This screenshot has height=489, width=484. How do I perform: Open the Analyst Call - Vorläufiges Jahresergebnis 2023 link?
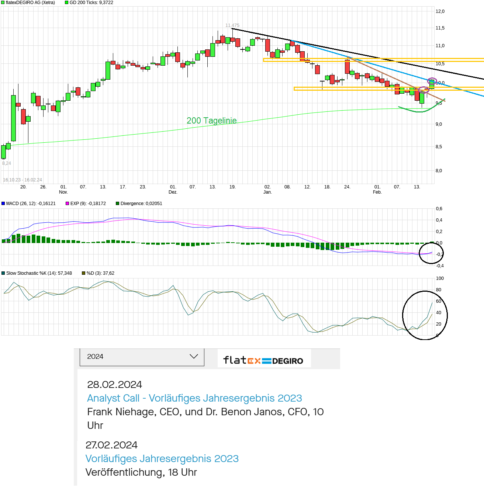click(x=194, y=398)
